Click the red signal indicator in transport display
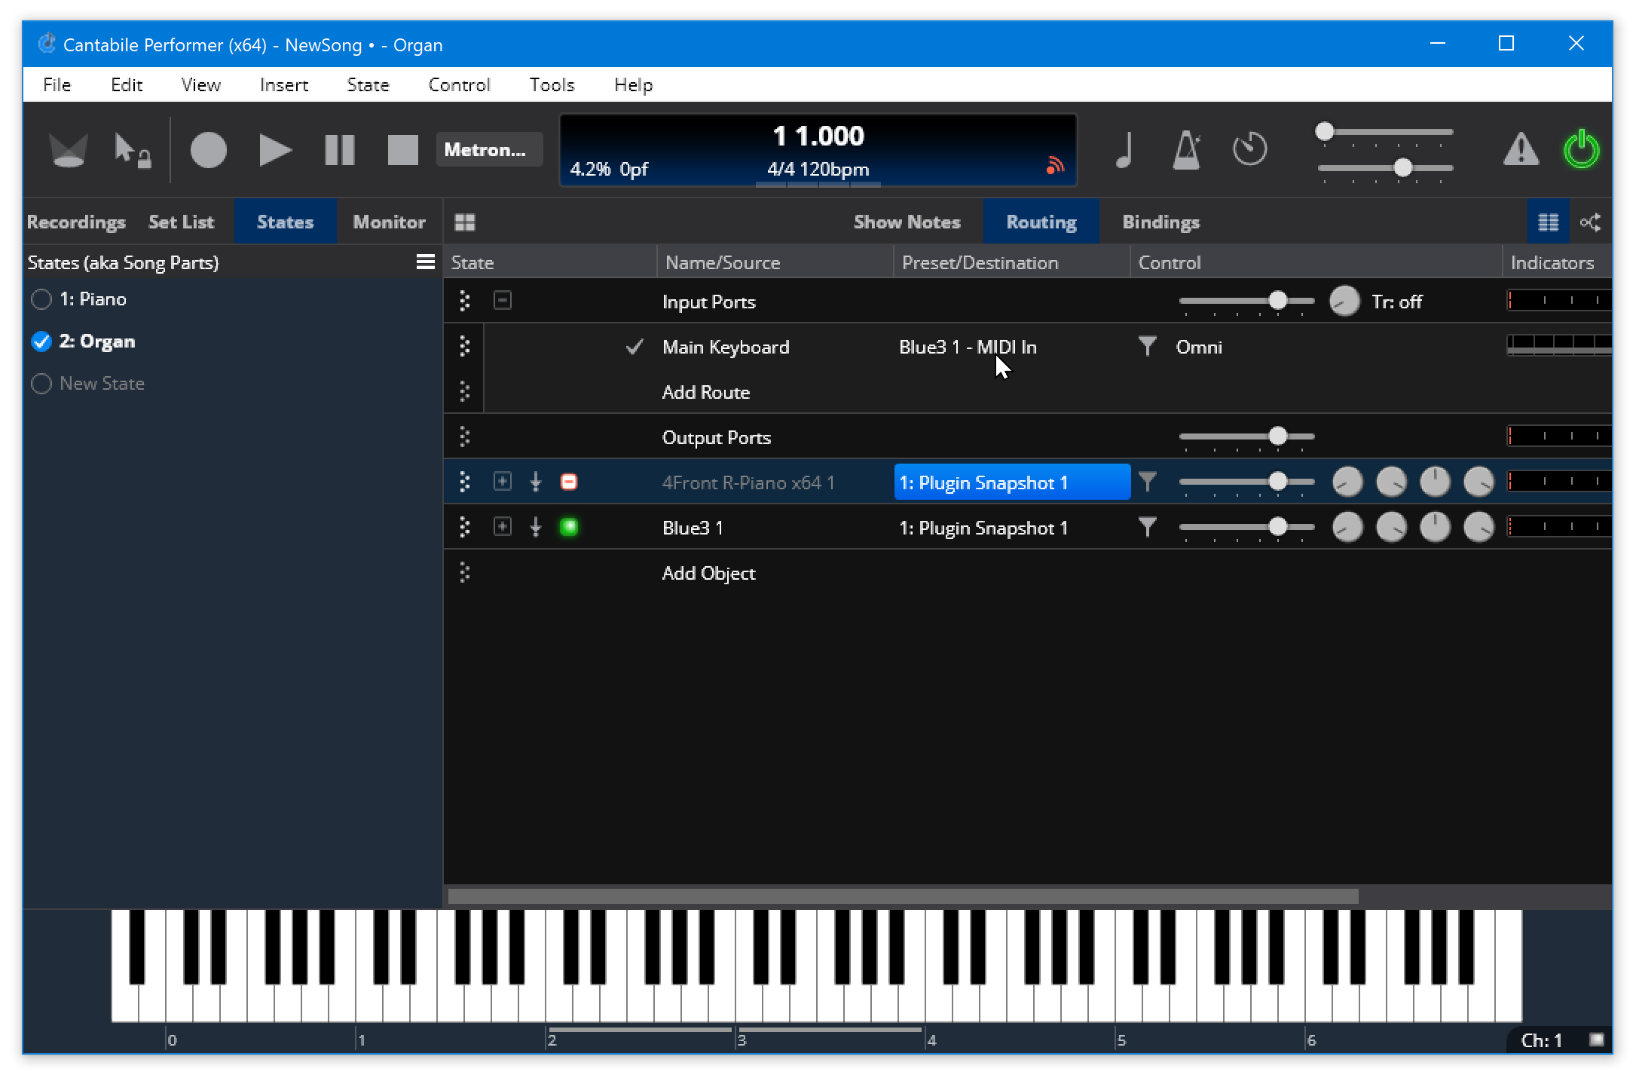The width and height of the screenshot is (1636, 1075). click(1055, 165)
